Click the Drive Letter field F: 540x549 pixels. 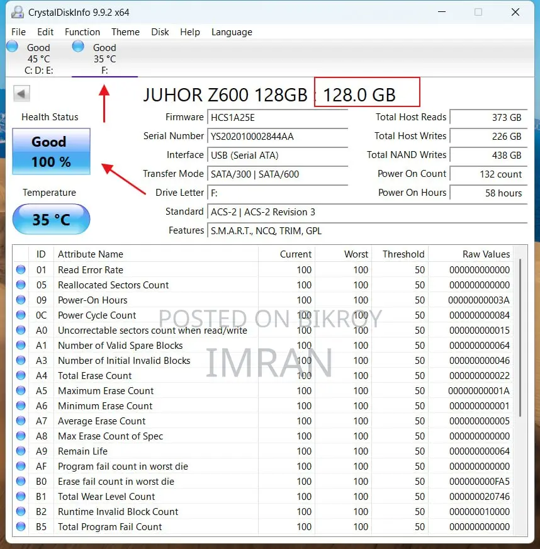coord(278,193)
